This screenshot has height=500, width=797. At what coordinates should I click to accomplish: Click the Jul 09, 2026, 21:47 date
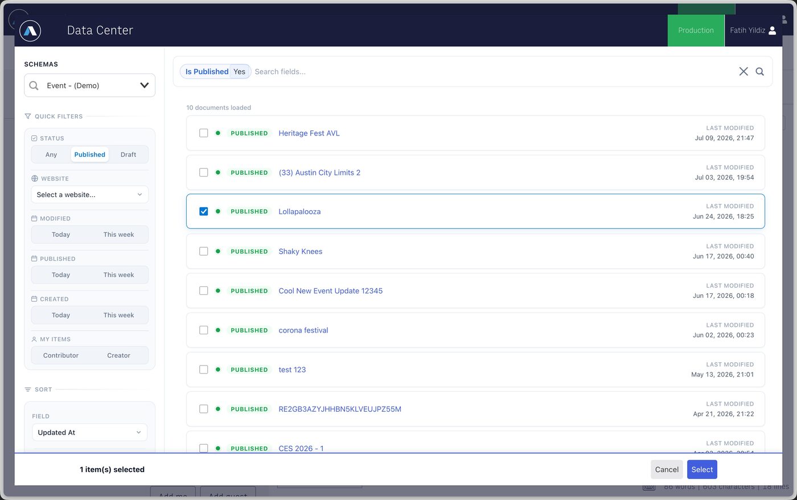[x=724, y=138]
